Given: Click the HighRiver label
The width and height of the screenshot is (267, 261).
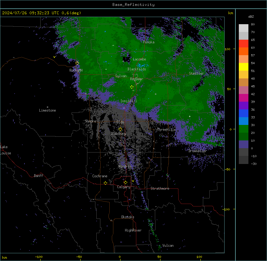Looking at the screenshot, I should coord(133,230).
